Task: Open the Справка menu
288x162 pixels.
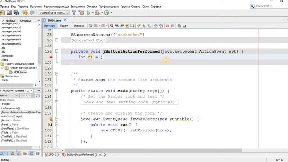Action: (156, 6)
